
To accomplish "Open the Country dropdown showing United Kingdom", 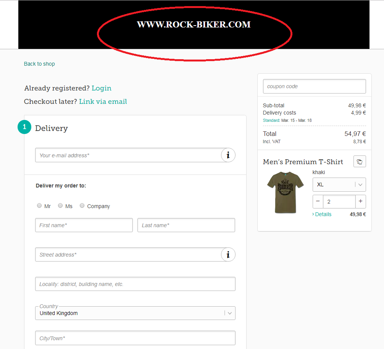I will (x=135, y=313).
